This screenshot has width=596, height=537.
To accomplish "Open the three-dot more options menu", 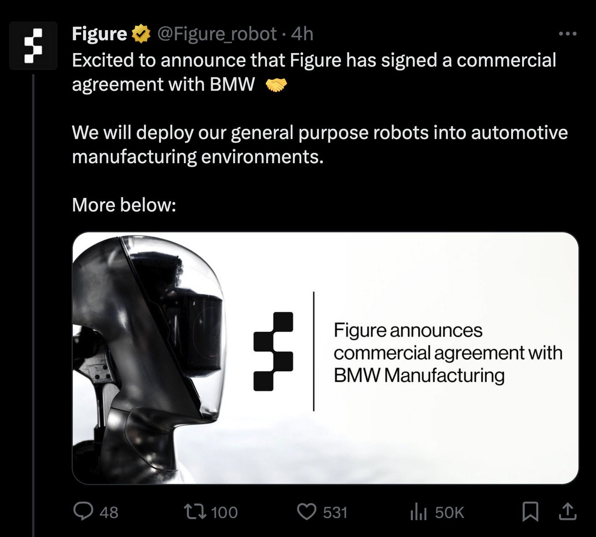I will (x=567, y=33).
